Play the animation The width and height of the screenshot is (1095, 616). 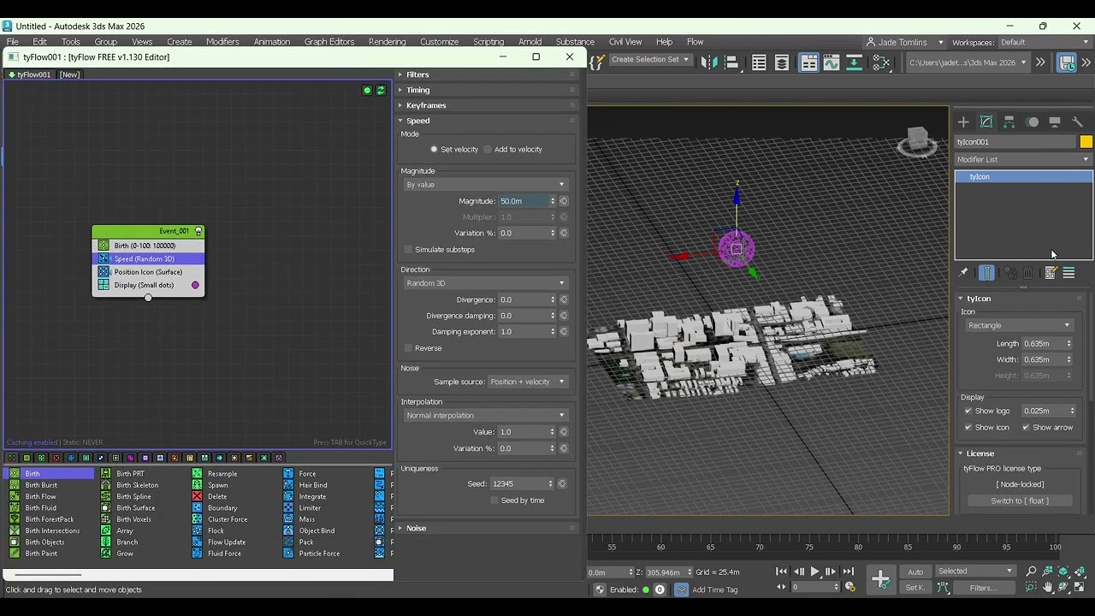point(814,572)
